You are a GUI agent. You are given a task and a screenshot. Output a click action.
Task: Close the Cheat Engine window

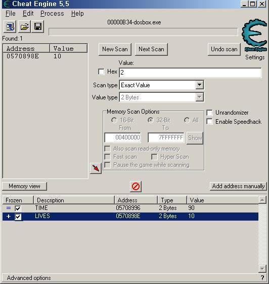261,4
